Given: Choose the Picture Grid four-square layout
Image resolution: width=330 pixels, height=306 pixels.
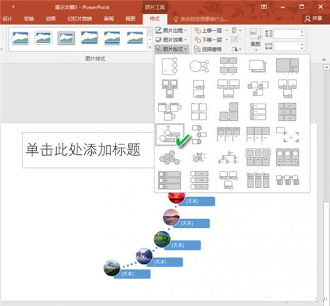Looking at the screenshot, I should 199,111.
